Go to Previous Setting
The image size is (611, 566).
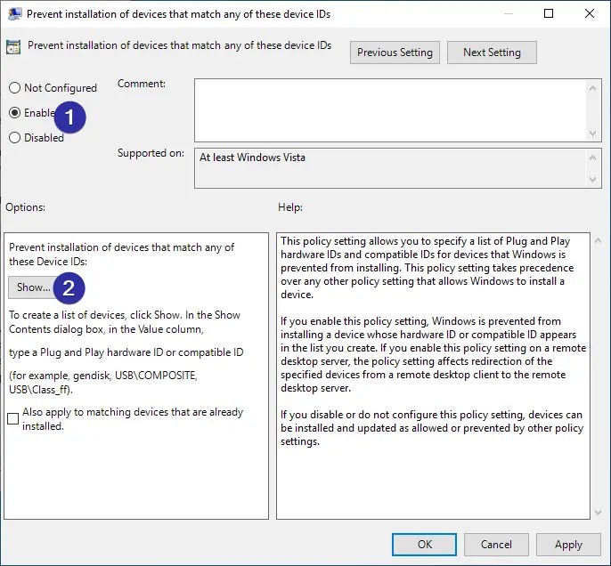coord(395,53)
